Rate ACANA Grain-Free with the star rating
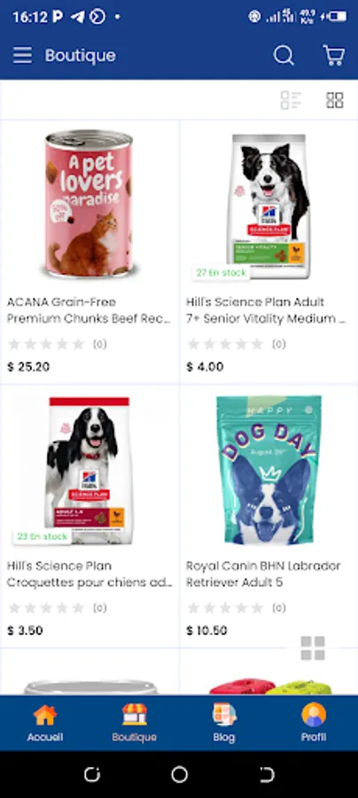This screenshot has height=798, width=358. coord(46,345)
